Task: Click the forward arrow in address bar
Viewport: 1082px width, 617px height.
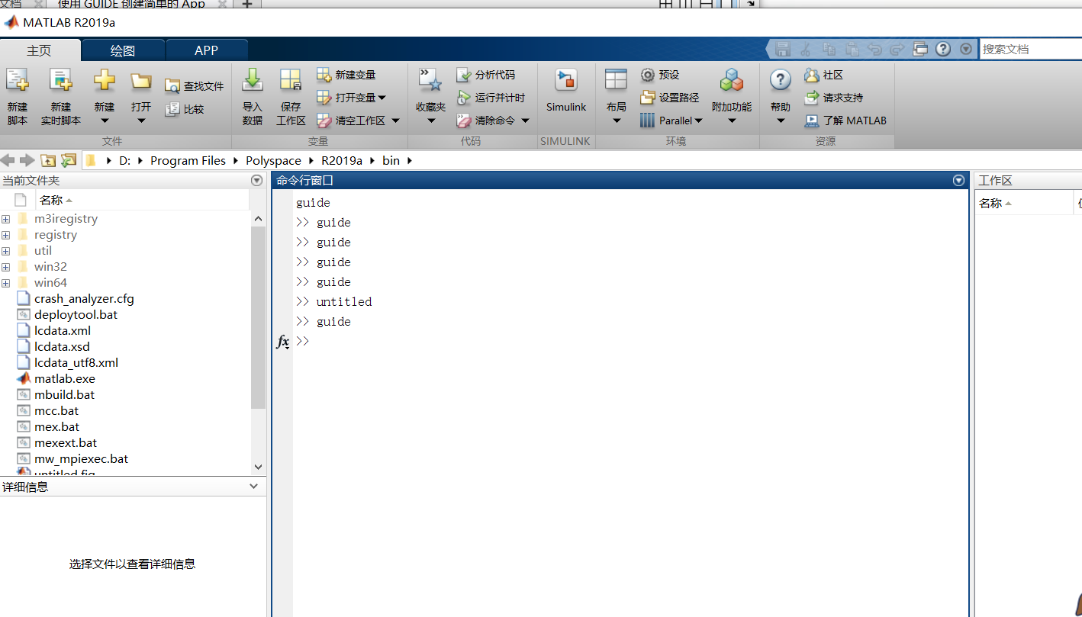Action: coord(27,160)
